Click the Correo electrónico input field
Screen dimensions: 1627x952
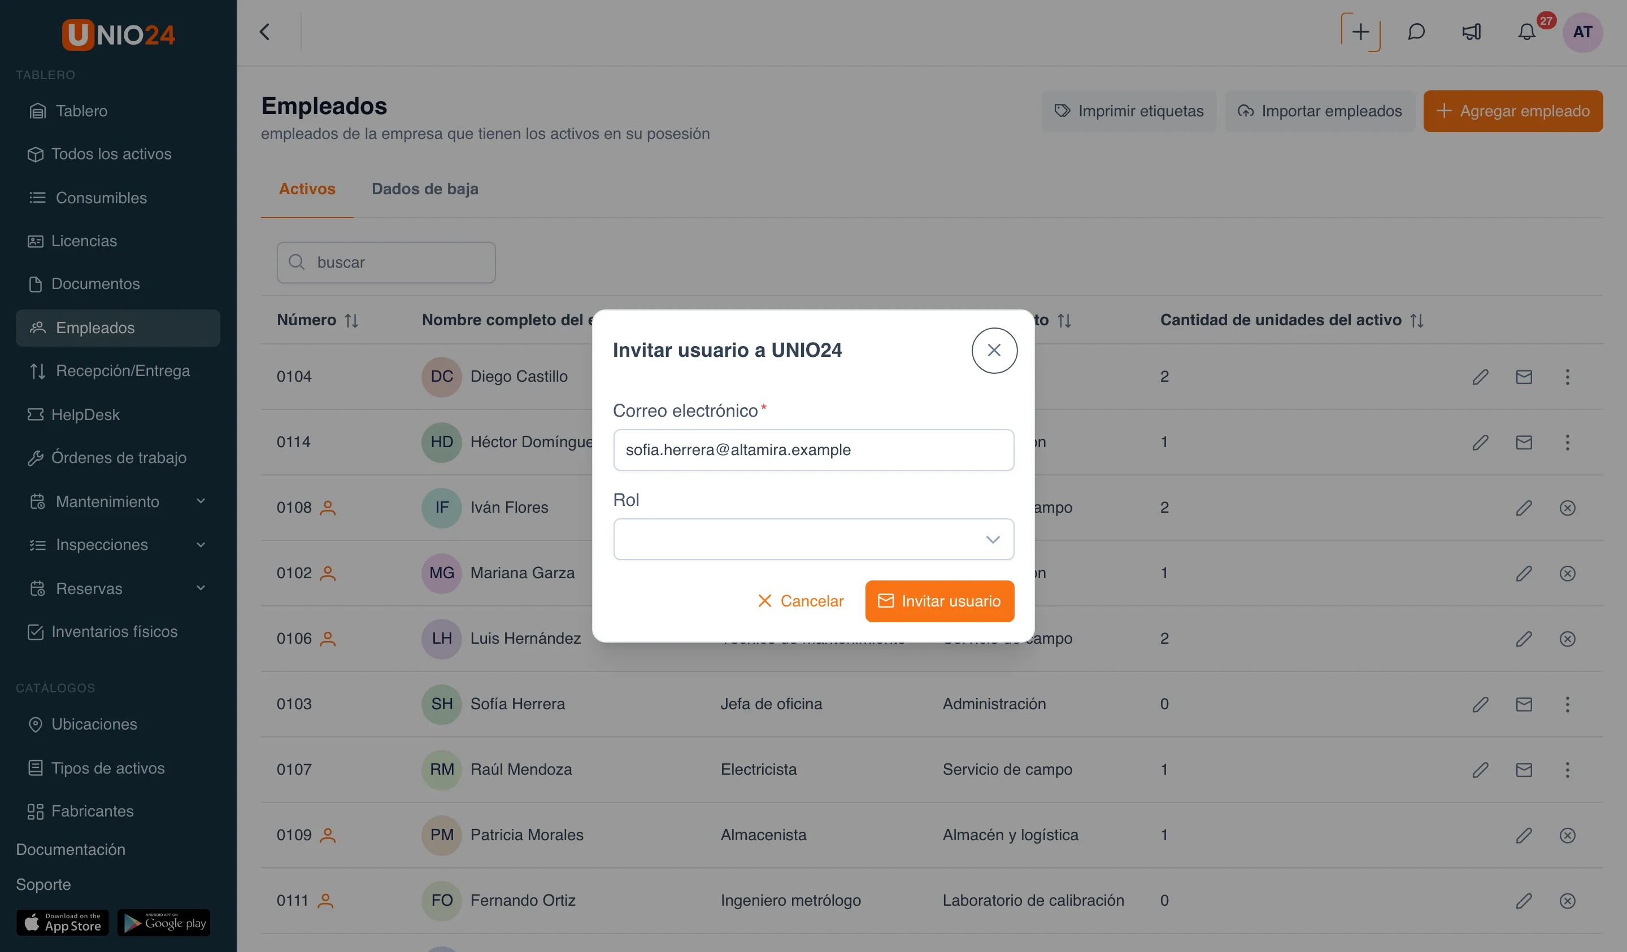pyautogui.click(x=813, y=450)
